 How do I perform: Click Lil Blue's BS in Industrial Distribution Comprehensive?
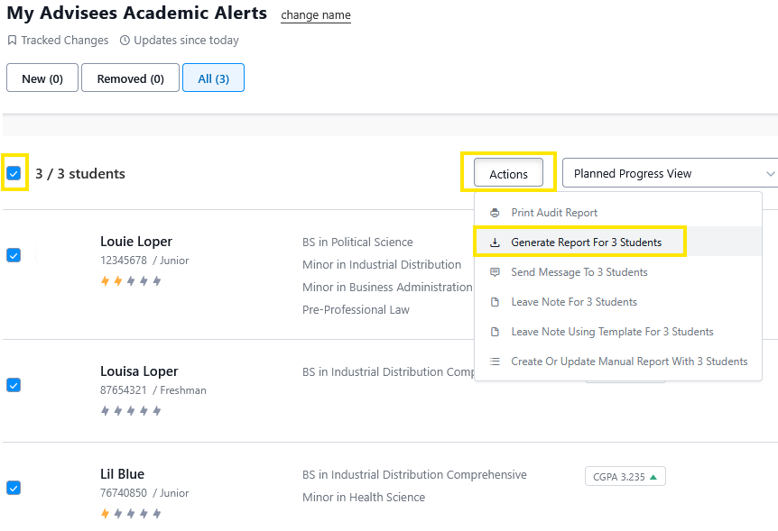414,475
